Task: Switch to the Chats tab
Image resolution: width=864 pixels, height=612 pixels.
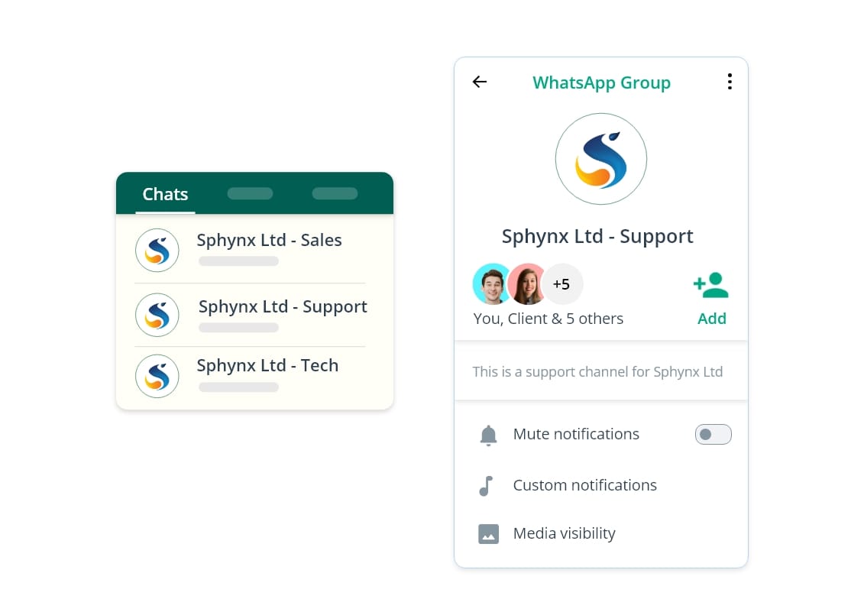Action: pyautogui.click(x=165, y=194)
